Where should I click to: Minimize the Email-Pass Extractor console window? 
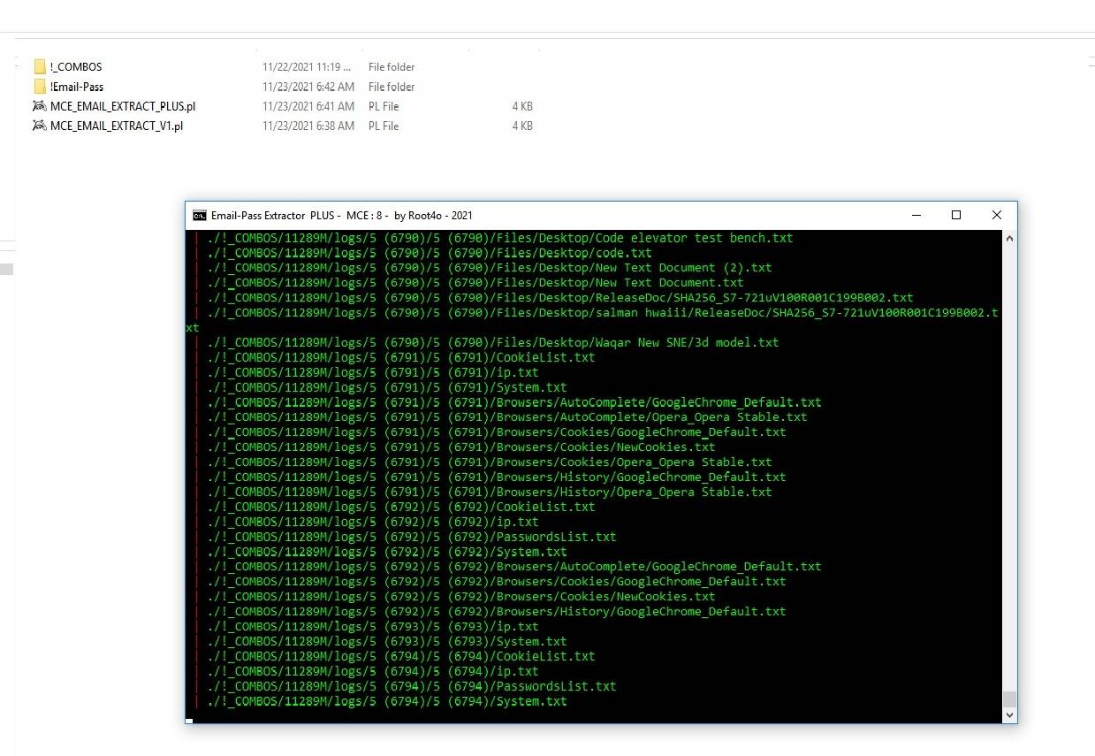click(915, 215)
